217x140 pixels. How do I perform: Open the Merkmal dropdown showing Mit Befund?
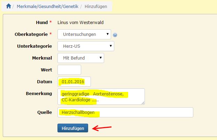tap(81, 58)
